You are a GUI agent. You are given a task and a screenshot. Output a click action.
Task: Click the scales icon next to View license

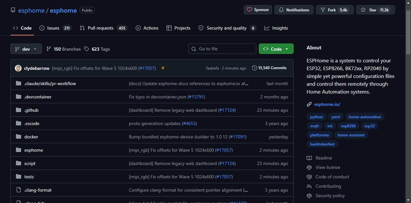tap(309, 167)
